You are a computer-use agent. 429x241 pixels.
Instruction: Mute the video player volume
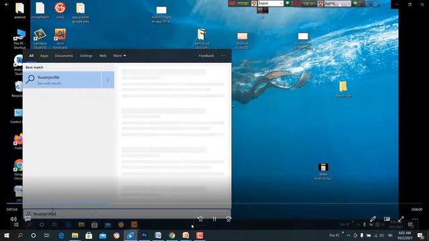[13, 219]
